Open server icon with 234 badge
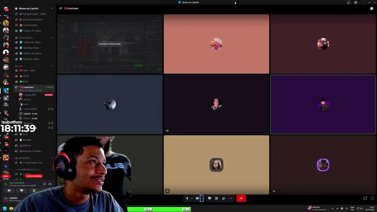Image resolution: width=377 pixels, height=212 pixels. [x=6, y=136]
